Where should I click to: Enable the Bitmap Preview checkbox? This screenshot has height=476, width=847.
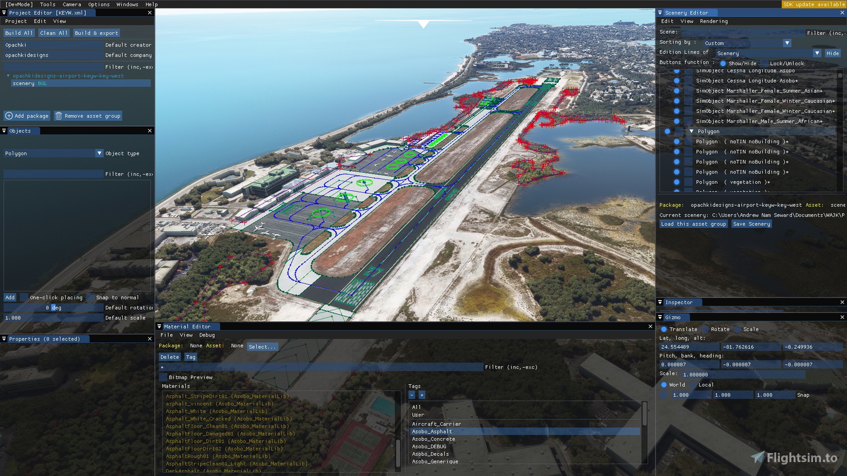pos(162,377)
